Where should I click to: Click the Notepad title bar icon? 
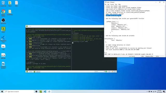coord(106,2)
